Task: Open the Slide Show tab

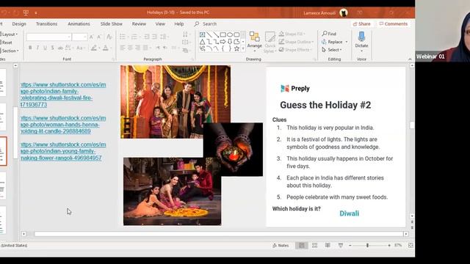Action: pos(111,23)
